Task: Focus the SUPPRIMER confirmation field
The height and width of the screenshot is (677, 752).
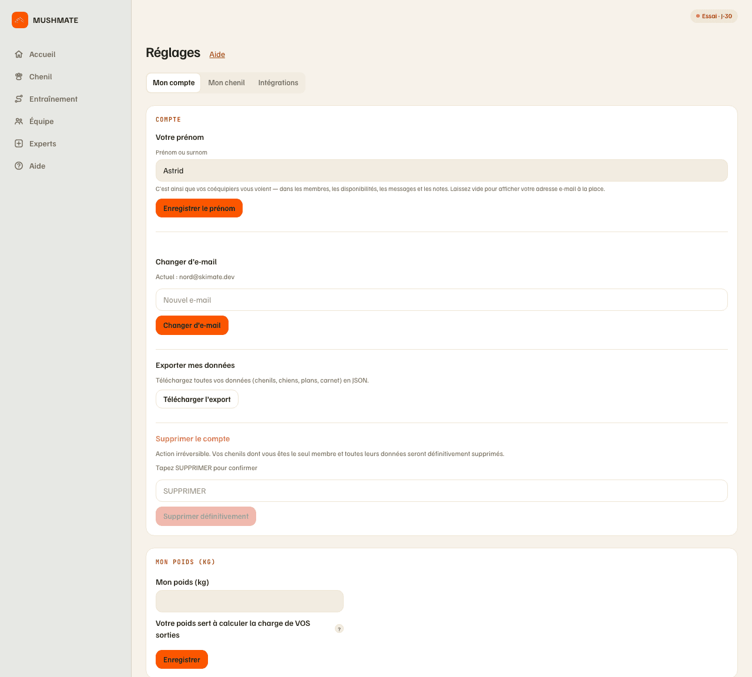Action: point(442,491)
